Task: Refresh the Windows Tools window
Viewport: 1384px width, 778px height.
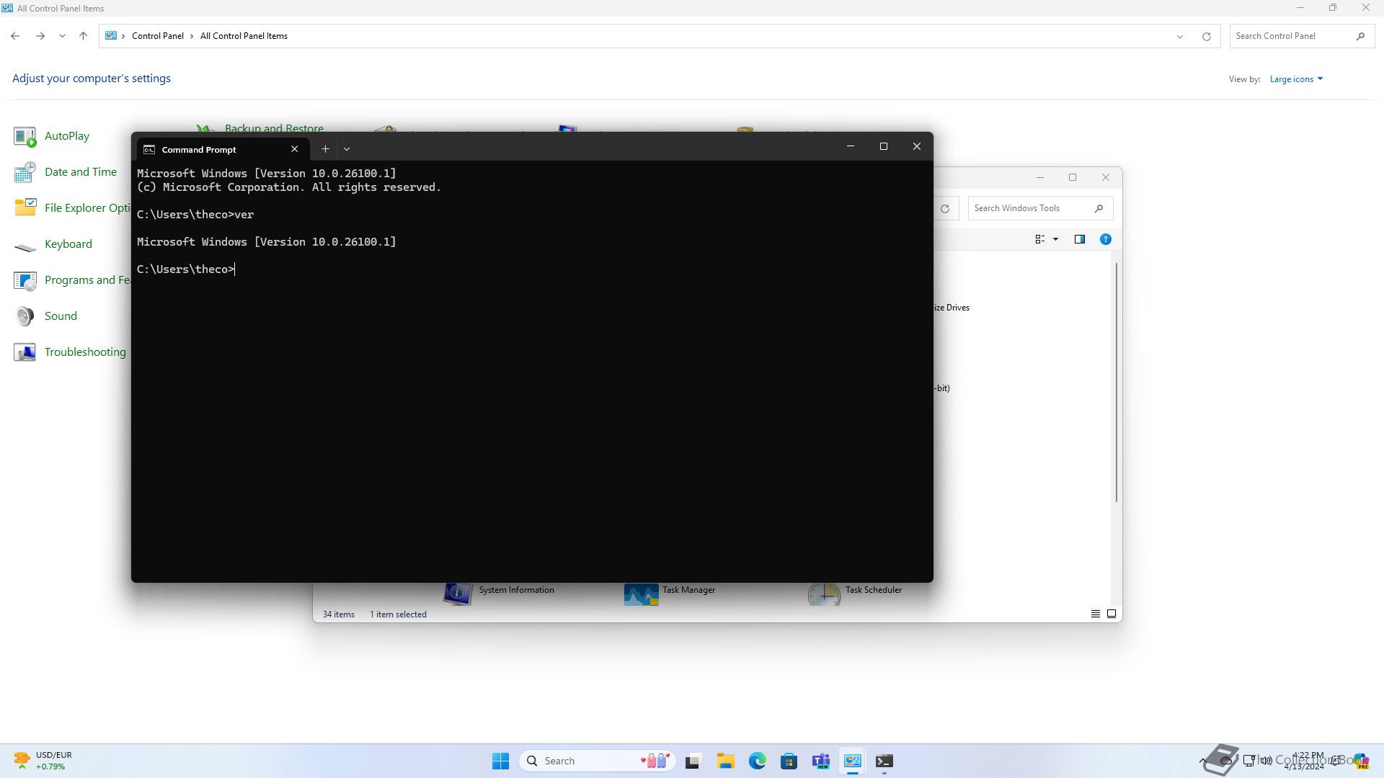Action: click(944, 209)
